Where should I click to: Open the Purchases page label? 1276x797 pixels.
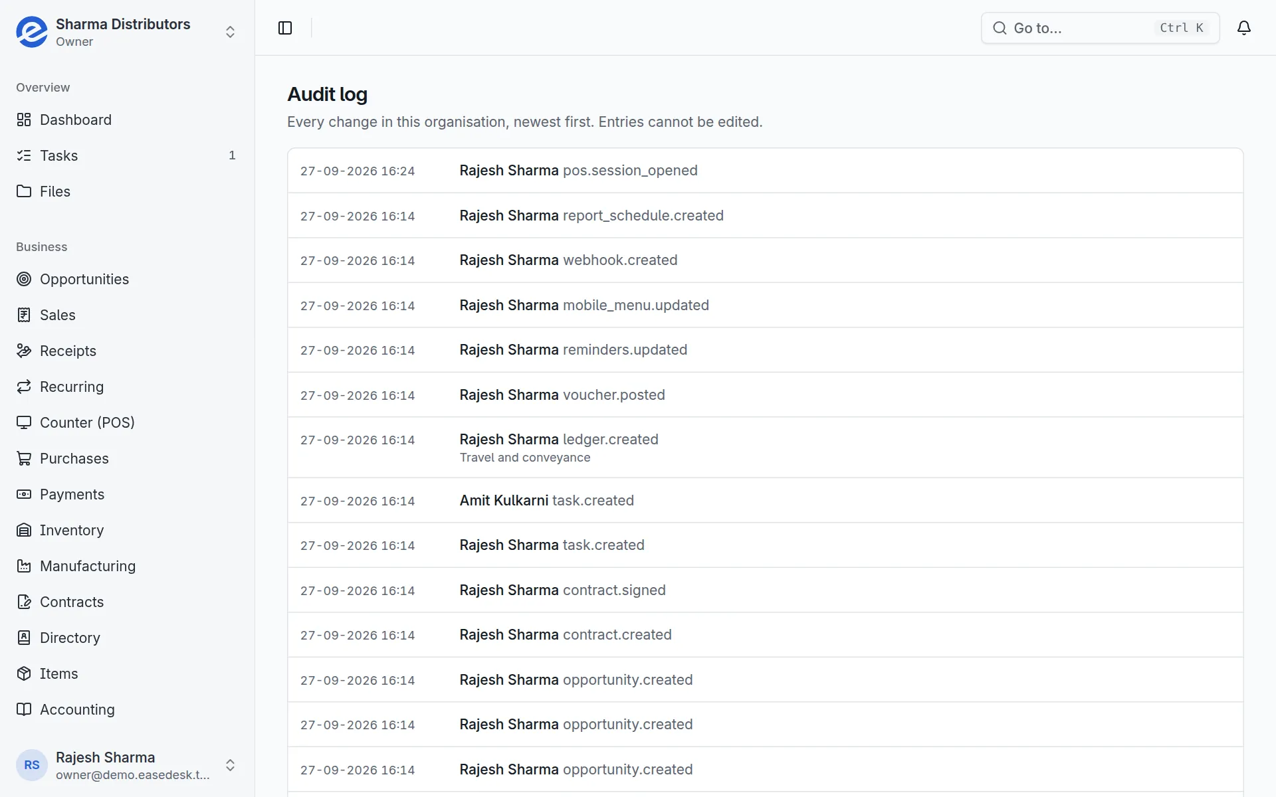(74, 458)
